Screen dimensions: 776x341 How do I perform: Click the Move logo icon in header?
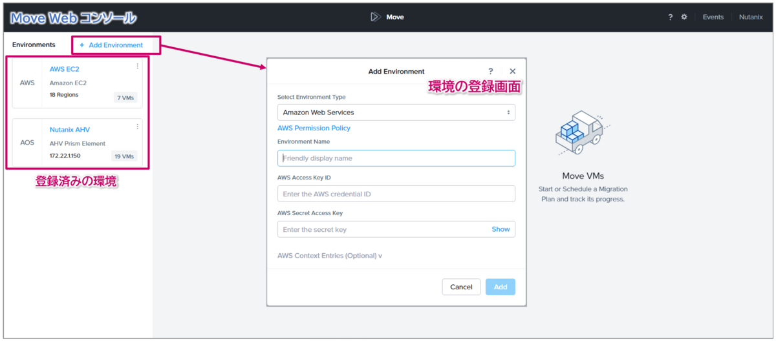click(375, 17)
